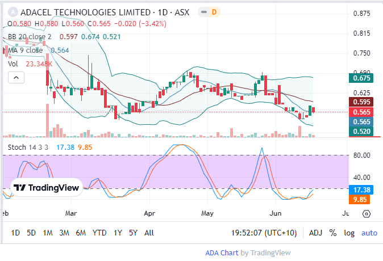Click the chart settings gear icon
This screenshot has width=383, height=261.
click(367, 214)
